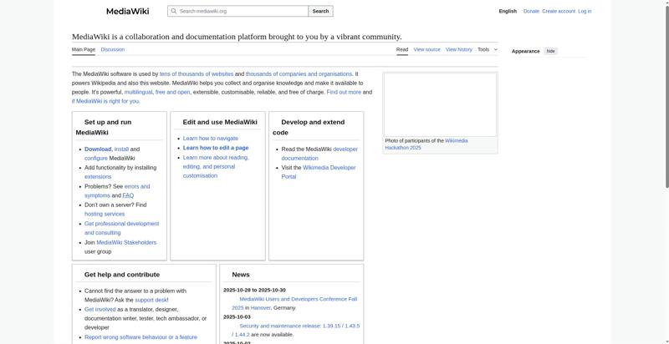Select the Read tab

[402, 49]
